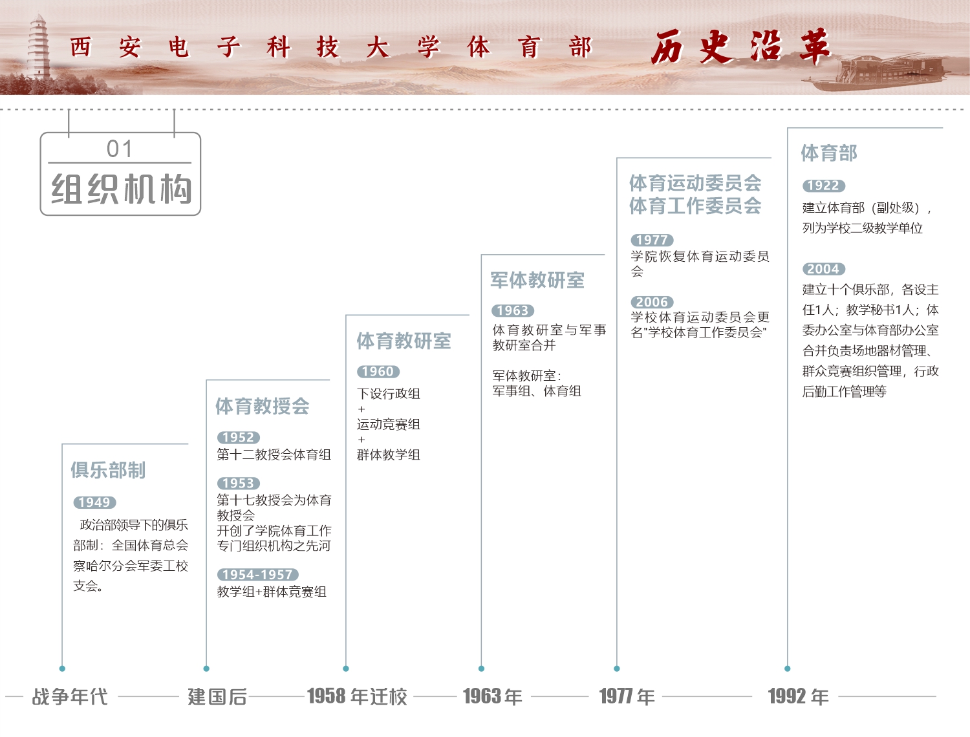Click the timeline dot above 1977年

(617, 668)
